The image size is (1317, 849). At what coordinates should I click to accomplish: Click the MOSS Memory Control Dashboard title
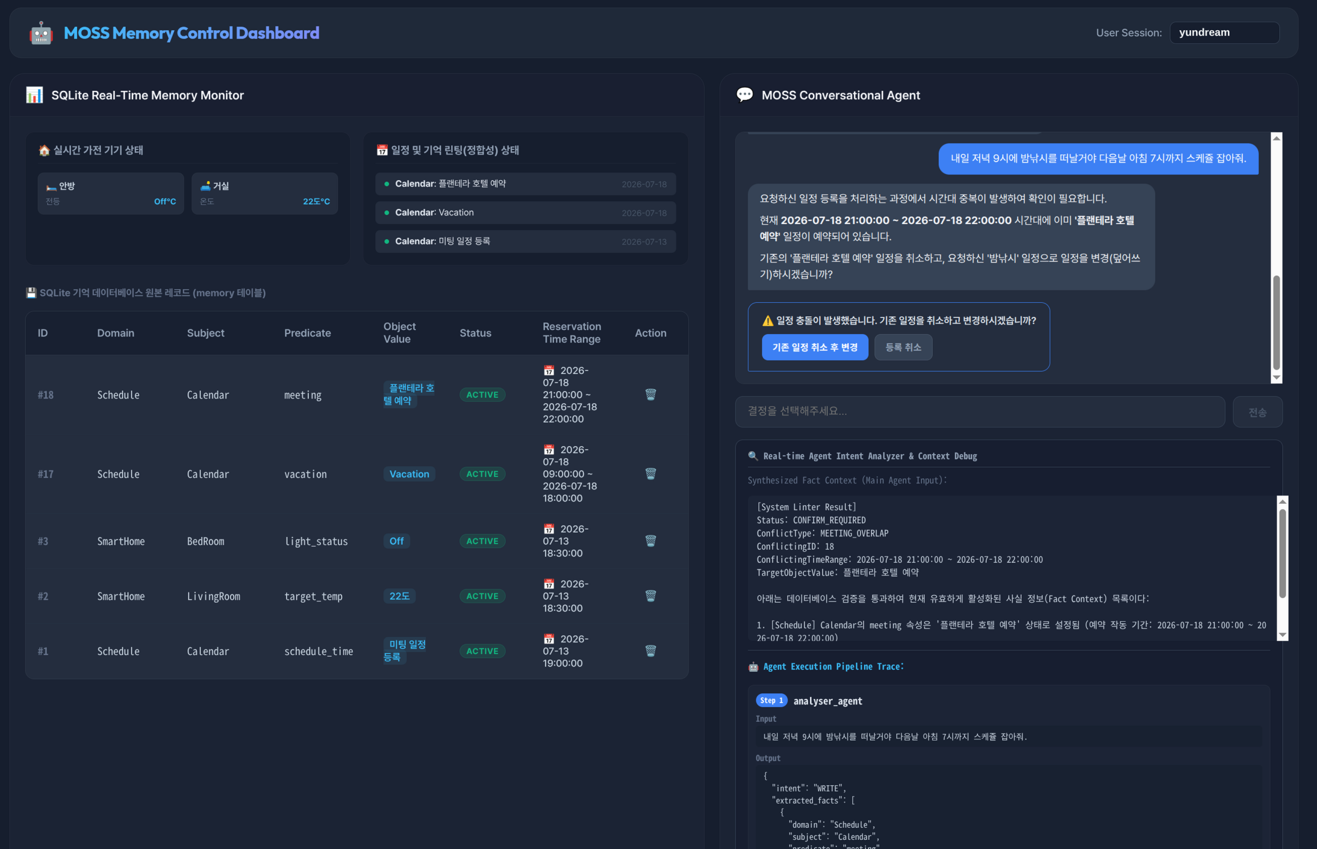(191, 33)
